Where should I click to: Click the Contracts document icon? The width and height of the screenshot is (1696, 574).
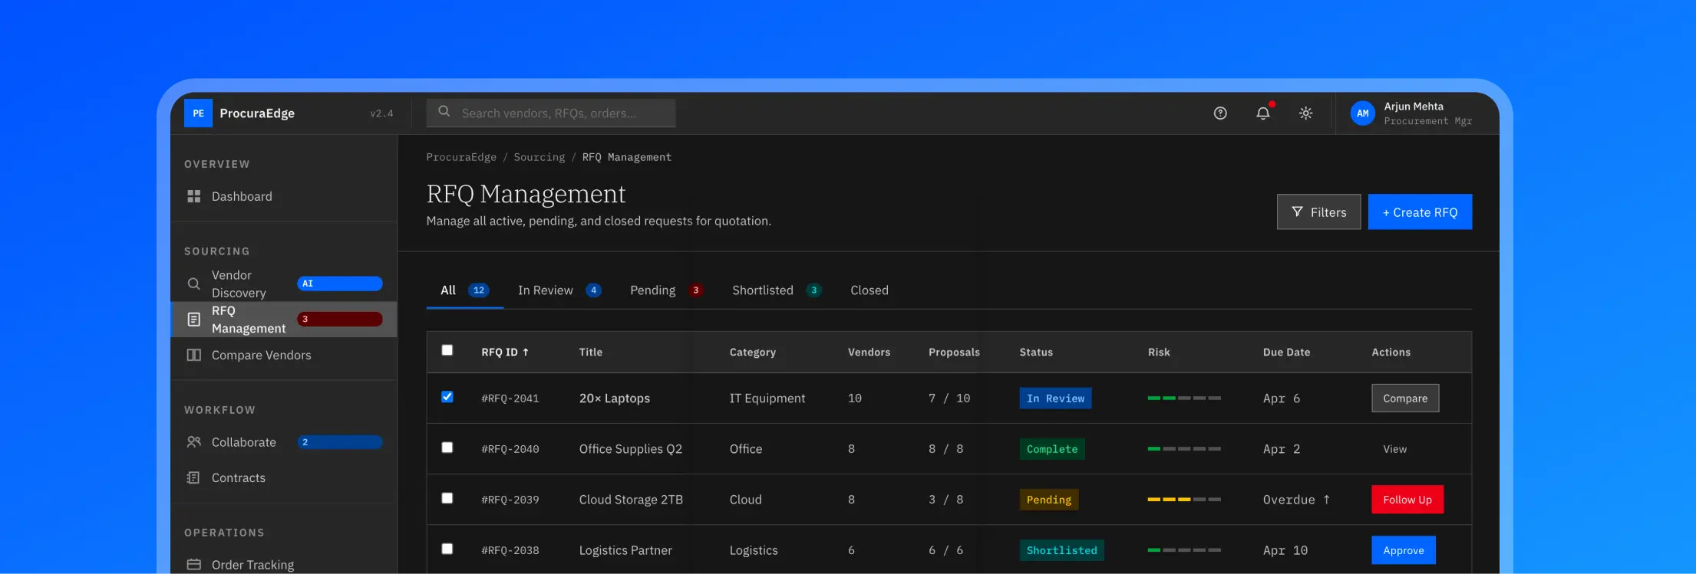[x=193, y=478]
